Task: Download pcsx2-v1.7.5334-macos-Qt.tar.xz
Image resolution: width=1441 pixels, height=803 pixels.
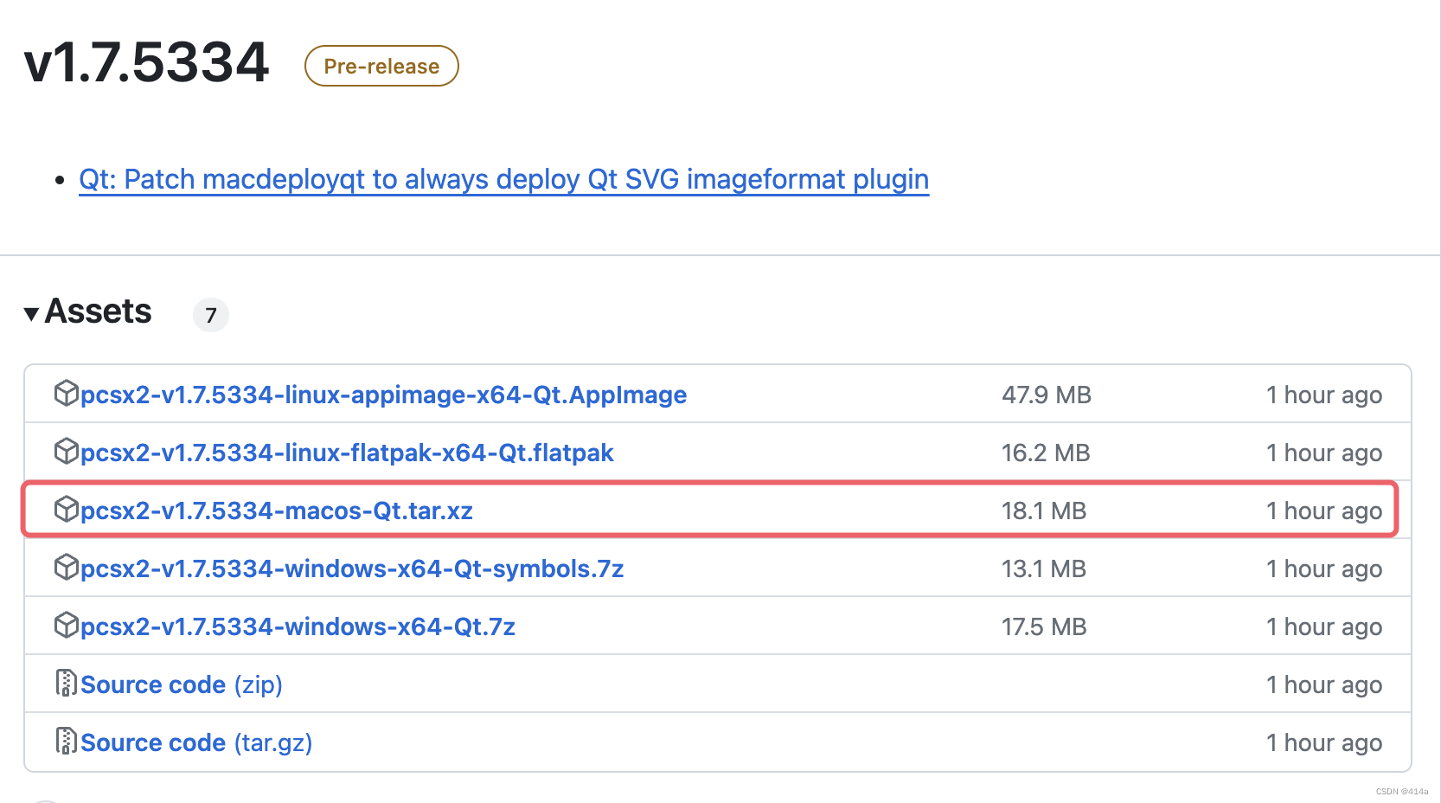Action: point(277,510)
